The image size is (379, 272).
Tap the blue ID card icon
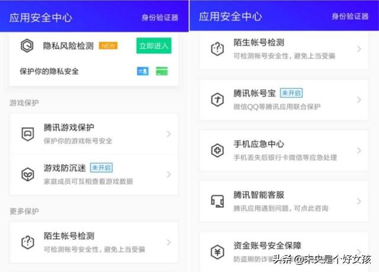143,71
